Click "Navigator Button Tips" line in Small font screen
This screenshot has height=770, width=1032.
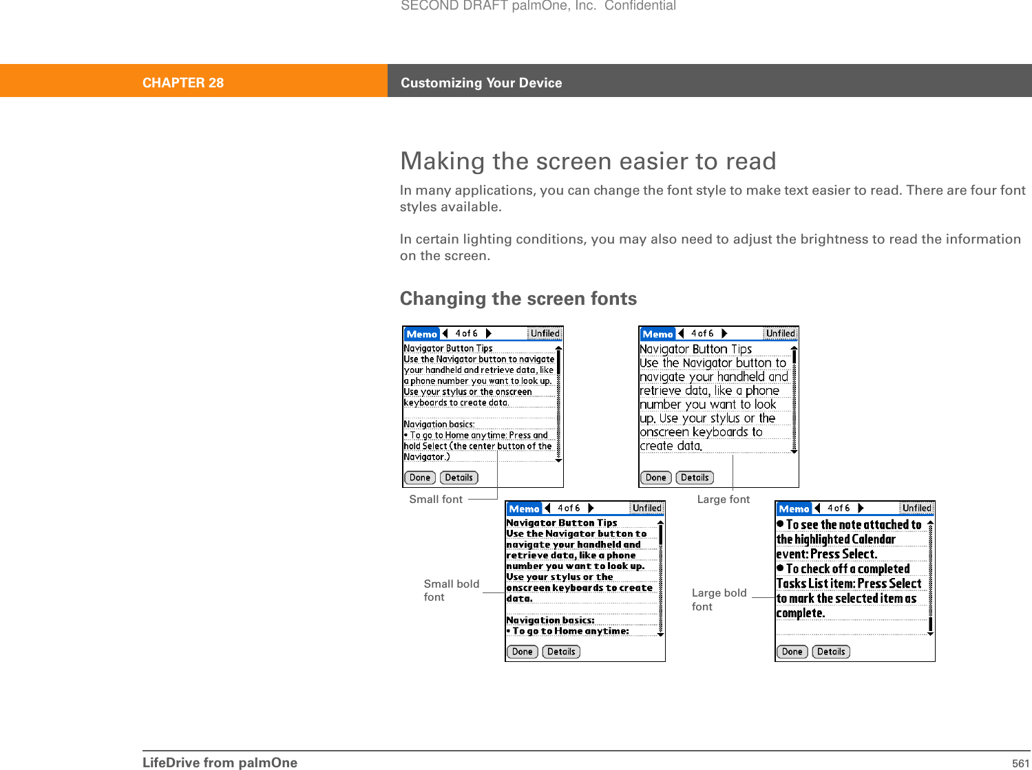[x=448, y=348]
